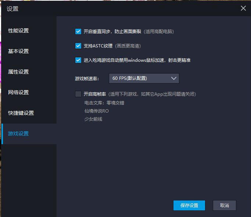
Task: Click the 保存设置 button
Action: click(x=189, y=205)
